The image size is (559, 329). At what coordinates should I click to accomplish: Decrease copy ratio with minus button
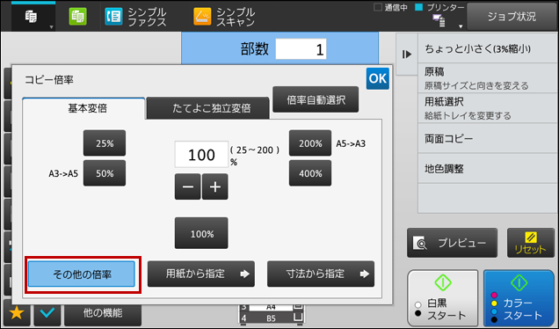pos(188,186)
